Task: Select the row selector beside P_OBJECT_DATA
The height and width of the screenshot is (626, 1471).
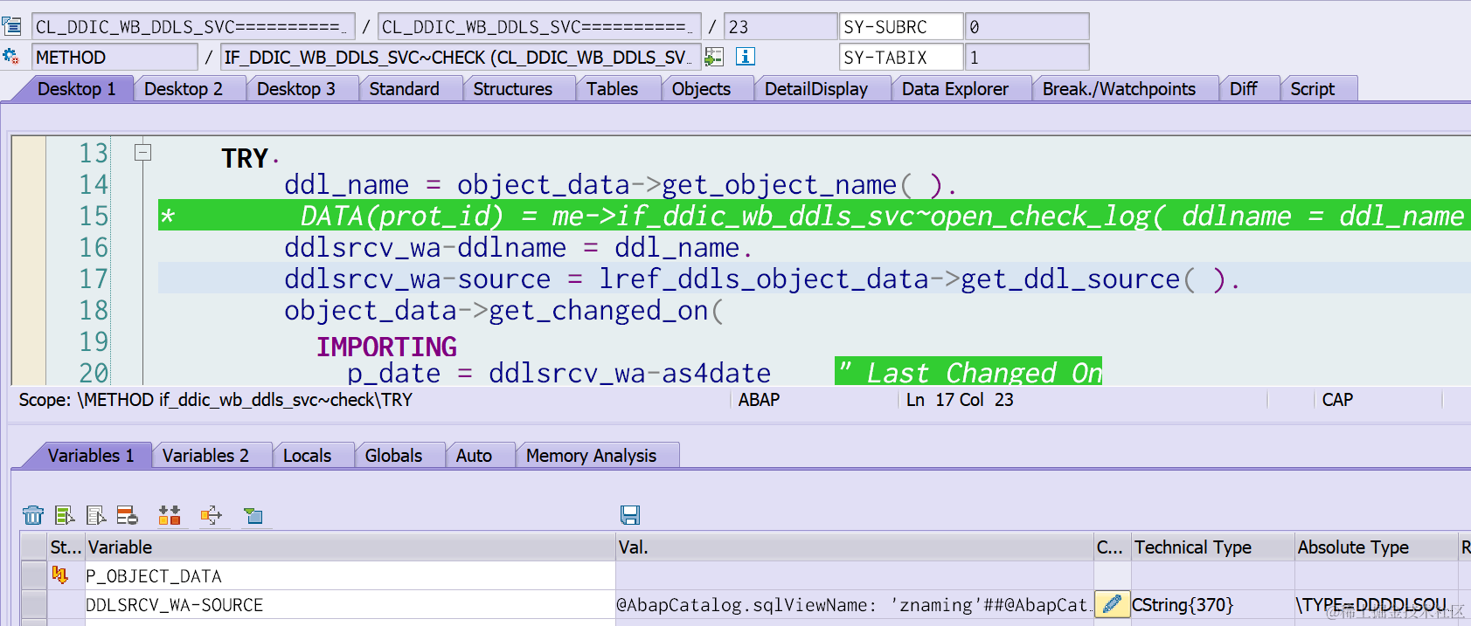Action: [34, 575]
